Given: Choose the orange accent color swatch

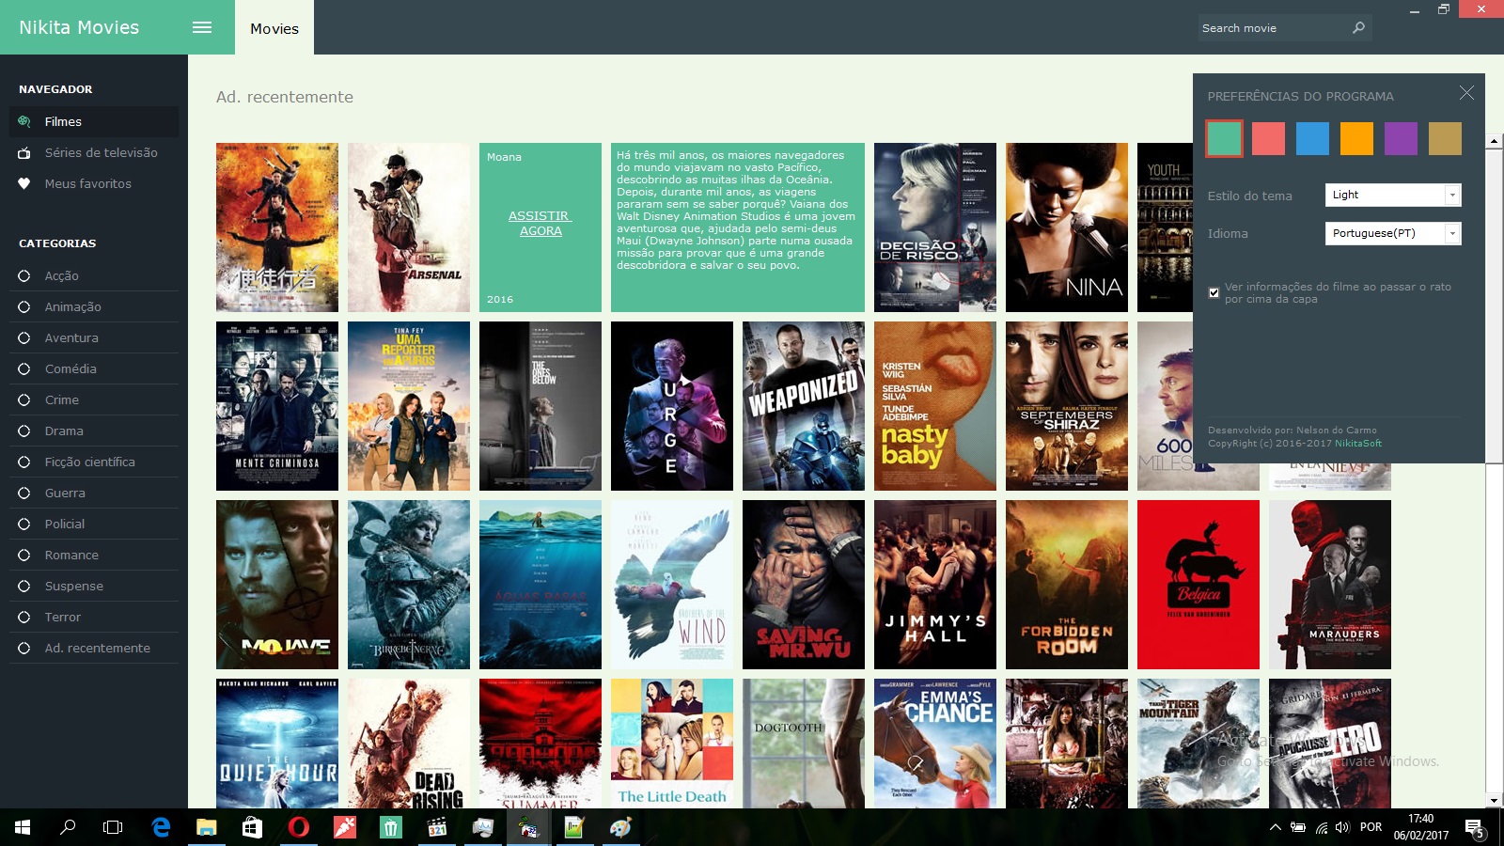Looking at the screenshot, I should (x=1356, y=138).
